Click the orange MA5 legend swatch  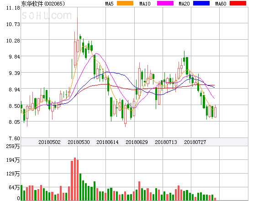click(x=125, y=3)
